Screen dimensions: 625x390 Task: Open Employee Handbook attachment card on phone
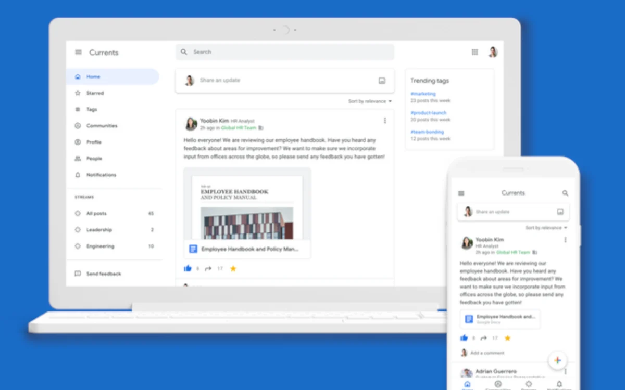(x=500, y=319)
